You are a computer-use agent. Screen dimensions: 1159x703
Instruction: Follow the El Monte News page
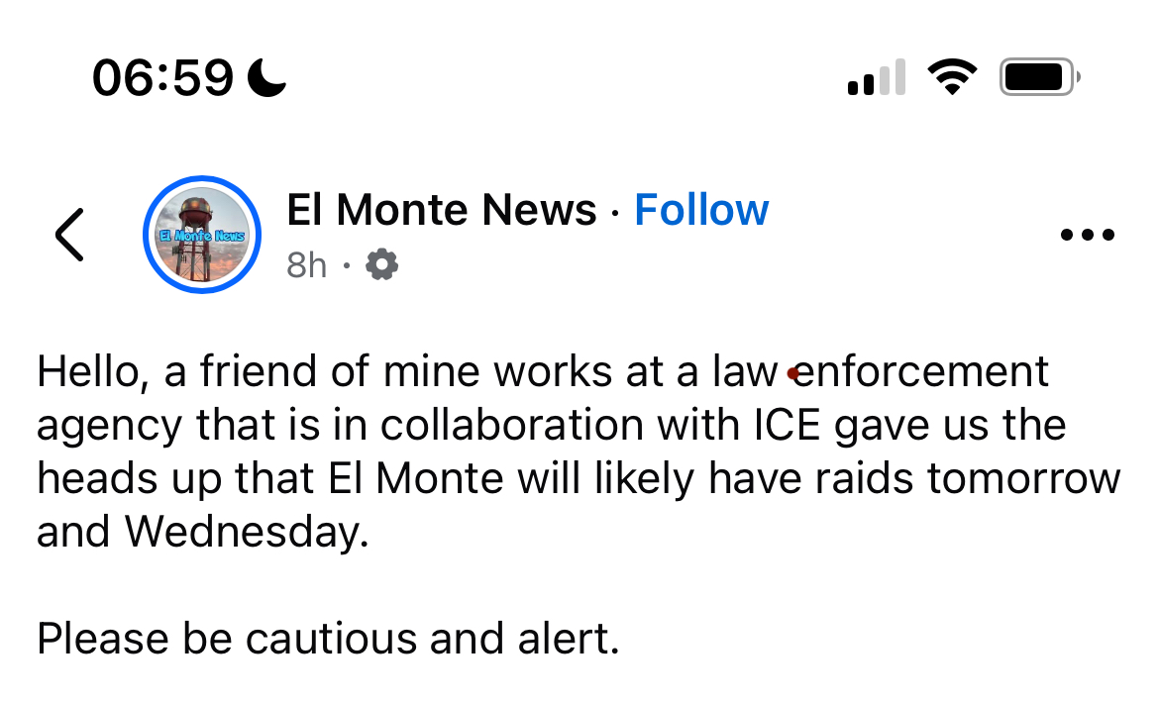701,210
